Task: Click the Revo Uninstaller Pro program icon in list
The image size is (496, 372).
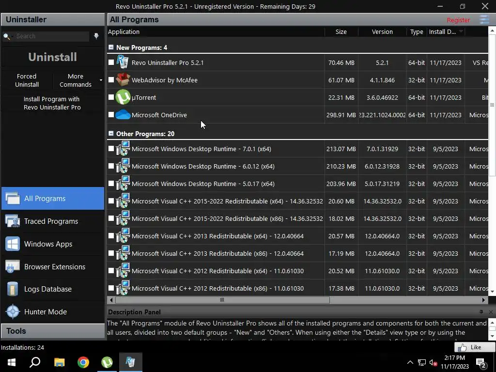Action: (x=123, y=62)
